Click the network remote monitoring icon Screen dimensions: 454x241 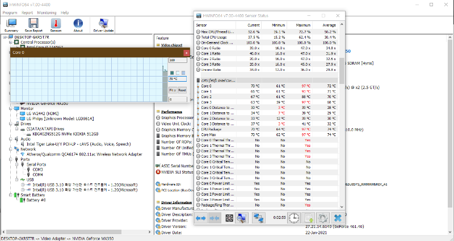point(259,218)
